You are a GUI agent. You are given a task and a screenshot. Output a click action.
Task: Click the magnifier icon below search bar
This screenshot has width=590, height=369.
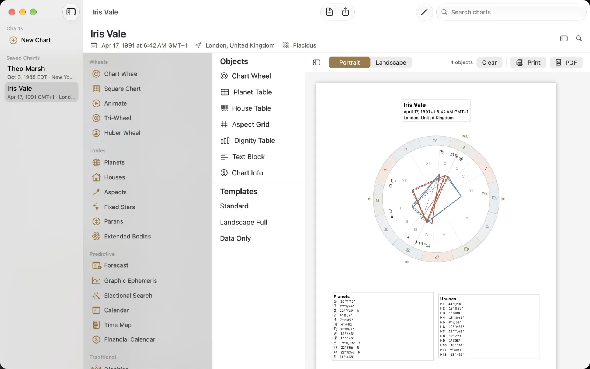[x=579, y=38]
